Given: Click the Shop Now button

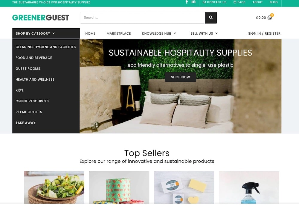Looking at the screenshot, I should pyautogui.click(x=180, y=77).
